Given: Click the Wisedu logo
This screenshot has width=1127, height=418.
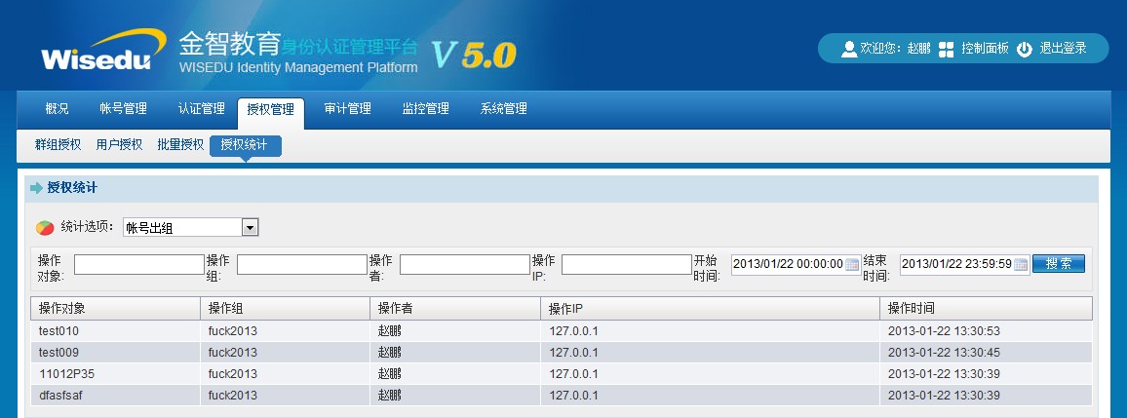Looking at the screenshot, I should coord(96,55).
